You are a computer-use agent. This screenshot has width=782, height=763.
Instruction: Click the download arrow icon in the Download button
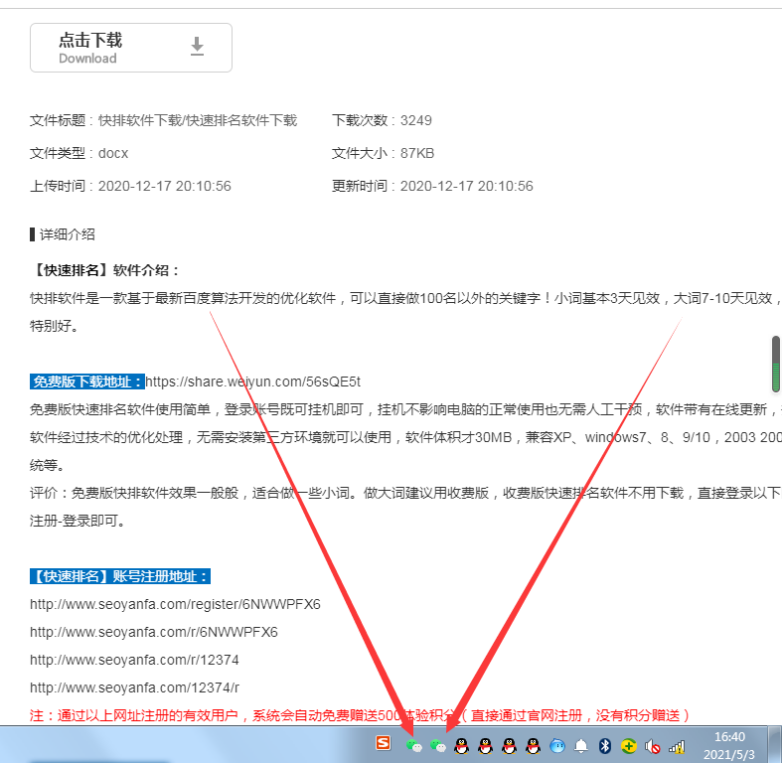197,47
